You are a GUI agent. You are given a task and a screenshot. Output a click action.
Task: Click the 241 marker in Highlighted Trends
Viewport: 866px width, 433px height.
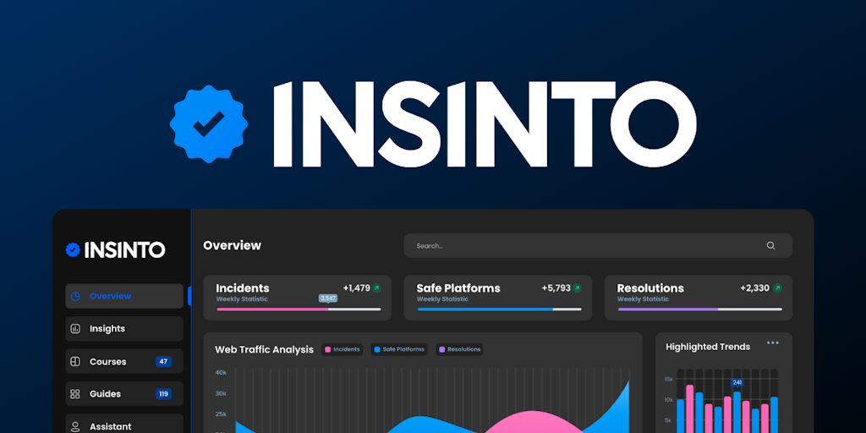737,382
